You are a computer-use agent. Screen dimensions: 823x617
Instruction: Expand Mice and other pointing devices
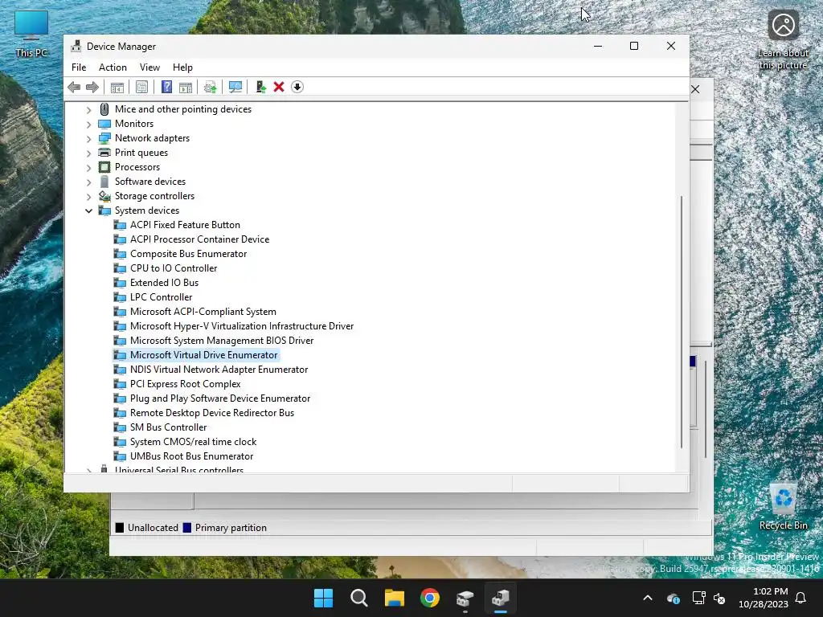(88, 109)
